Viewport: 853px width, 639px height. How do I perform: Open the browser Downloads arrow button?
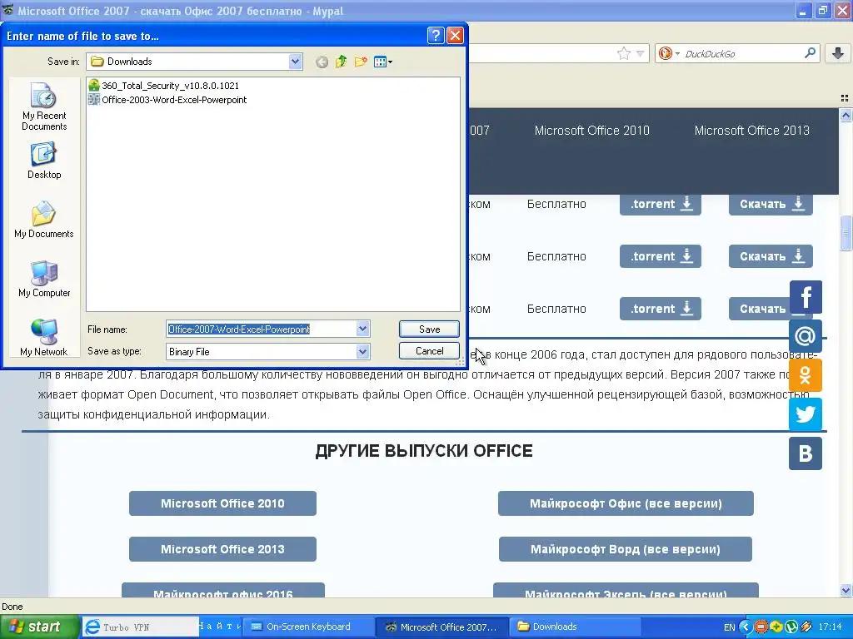pos(838,52)
